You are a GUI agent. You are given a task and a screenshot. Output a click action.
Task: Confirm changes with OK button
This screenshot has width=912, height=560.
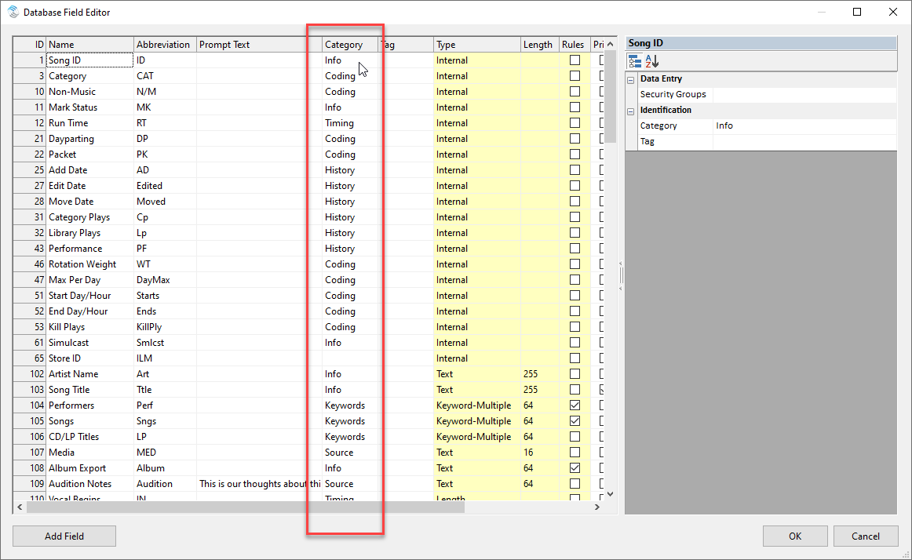[795, 536]
